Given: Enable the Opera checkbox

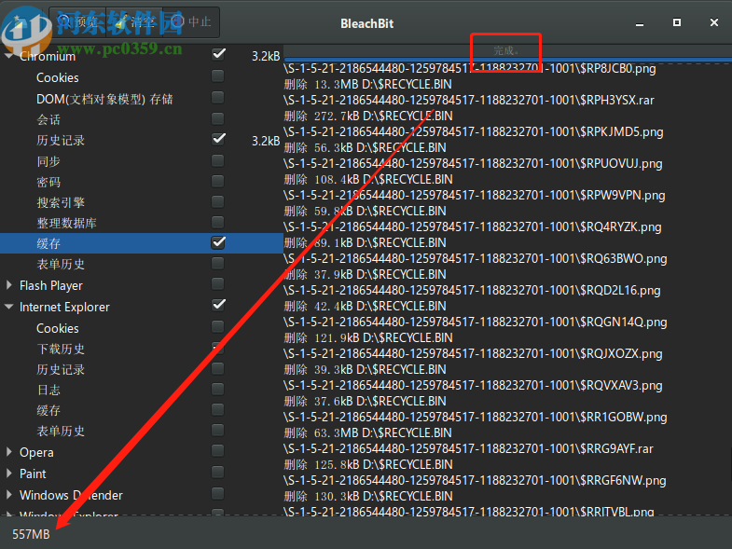Looking at the screenshot, I should (217, 450).
